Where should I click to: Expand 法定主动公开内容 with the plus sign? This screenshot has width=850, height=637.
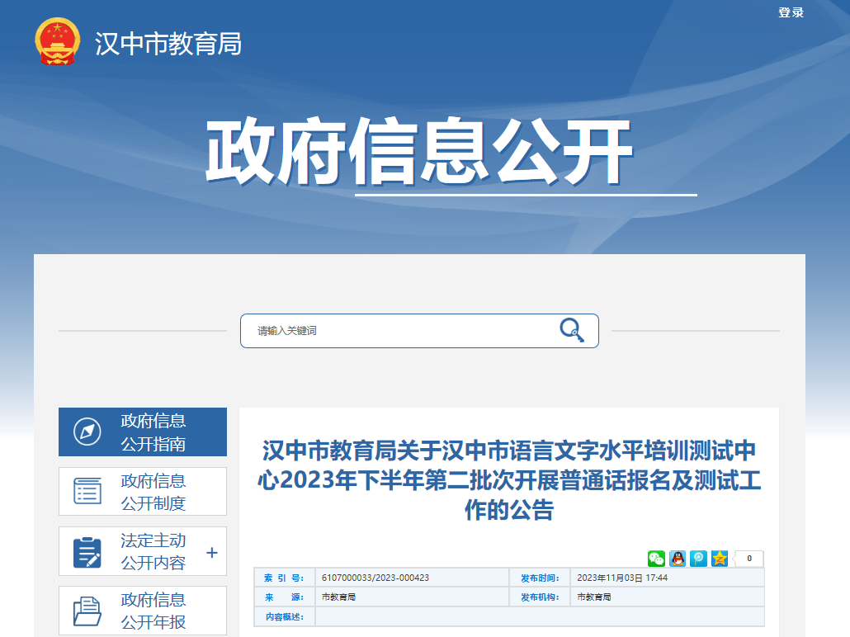pos(211,552)
